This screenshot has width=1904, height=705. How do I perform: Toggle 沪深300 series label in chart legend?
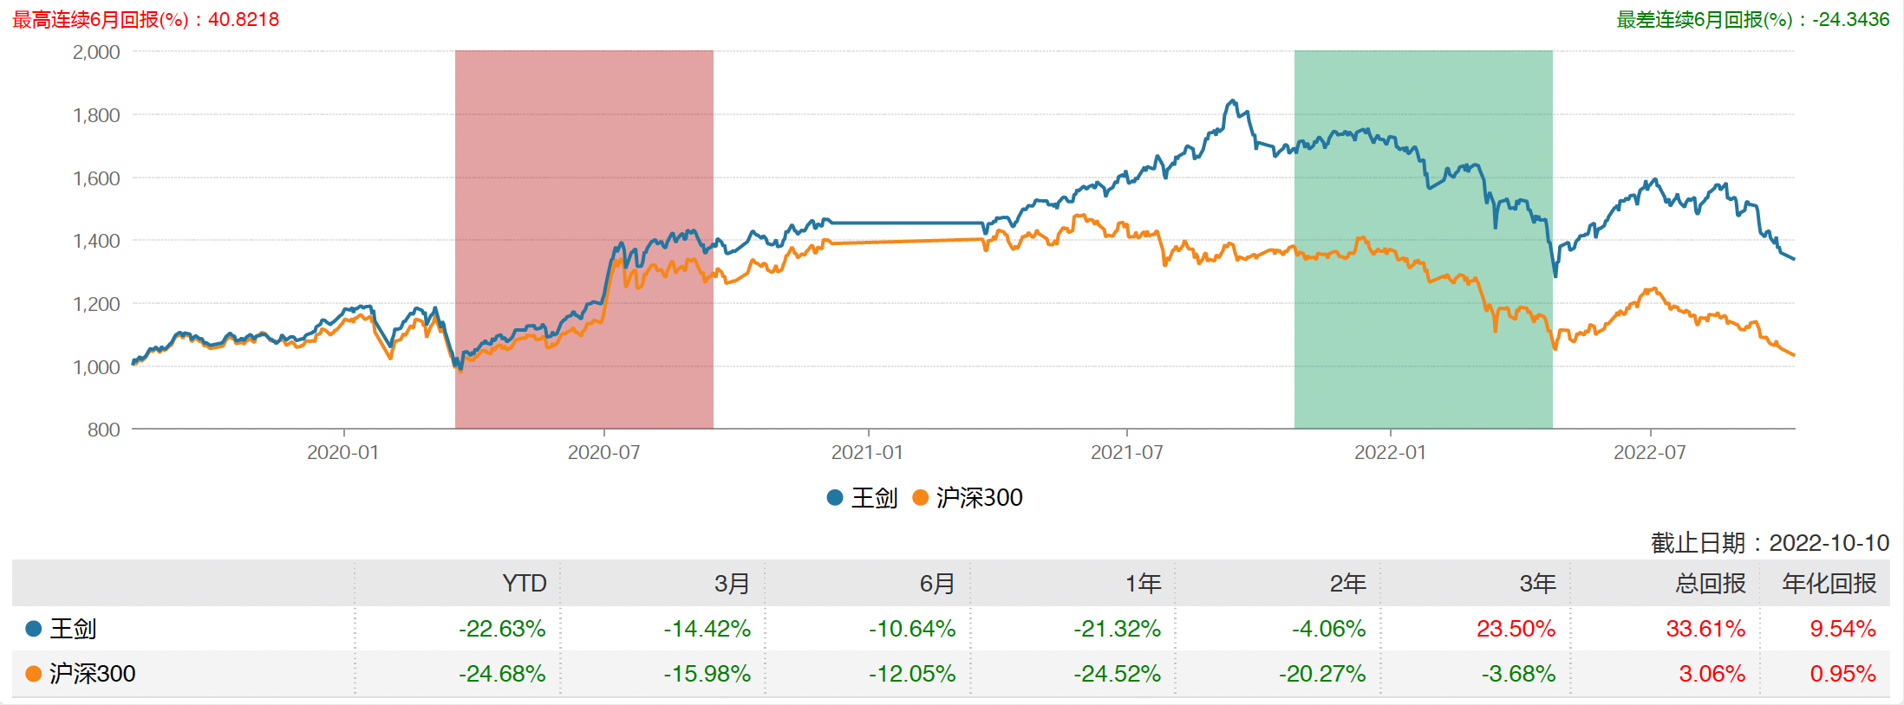coord(979,498)
